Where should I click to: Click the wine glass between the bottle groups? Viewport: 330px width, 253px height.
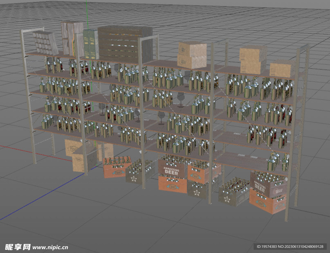tap(181, 97)
